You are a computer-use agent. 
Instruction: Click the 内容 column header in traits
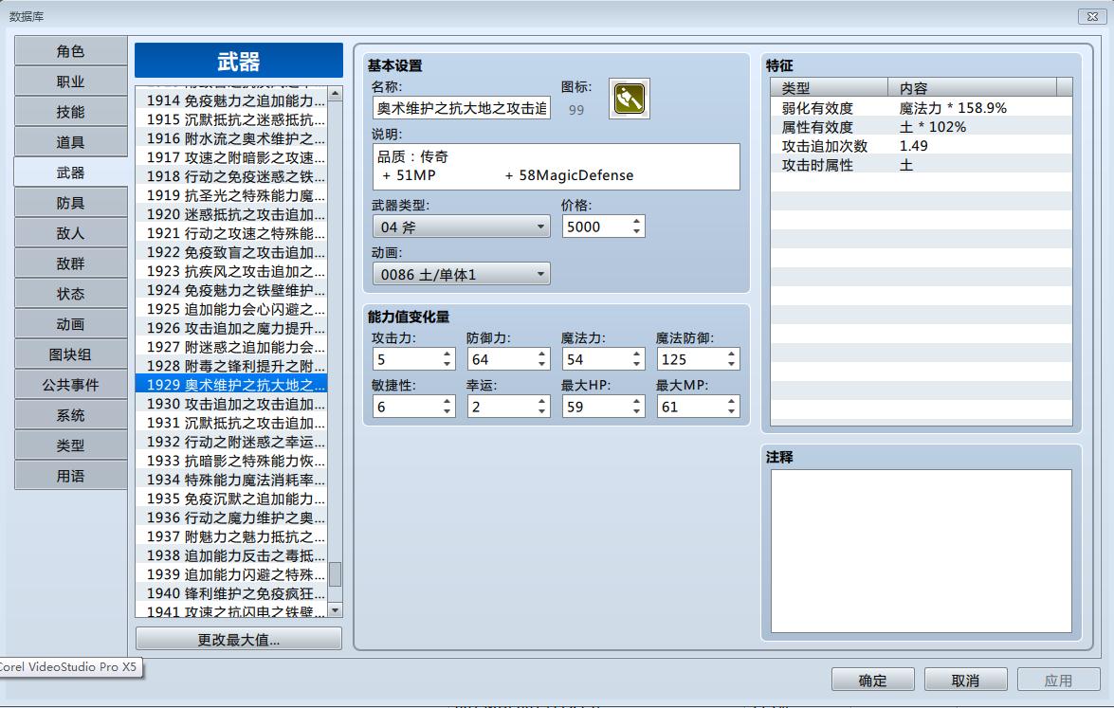(x=972, y=88)
